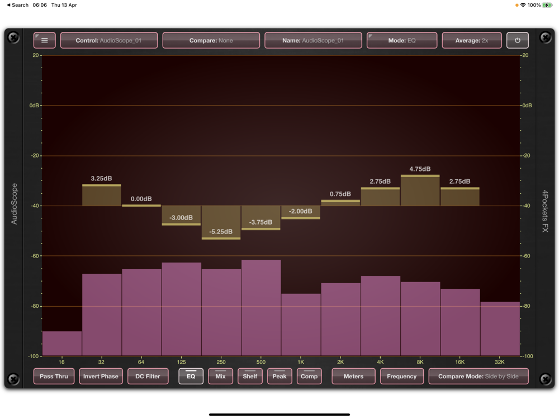Switch to the Shelf tab

pos(250,376)
